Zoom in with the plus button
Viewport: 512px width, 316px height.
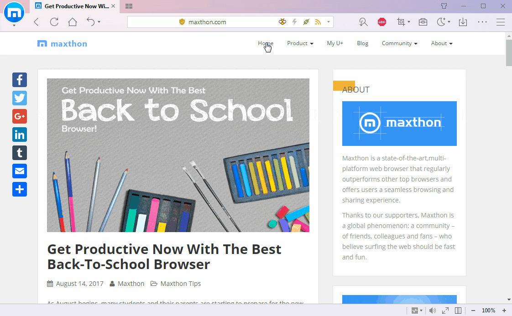[504, 311]
